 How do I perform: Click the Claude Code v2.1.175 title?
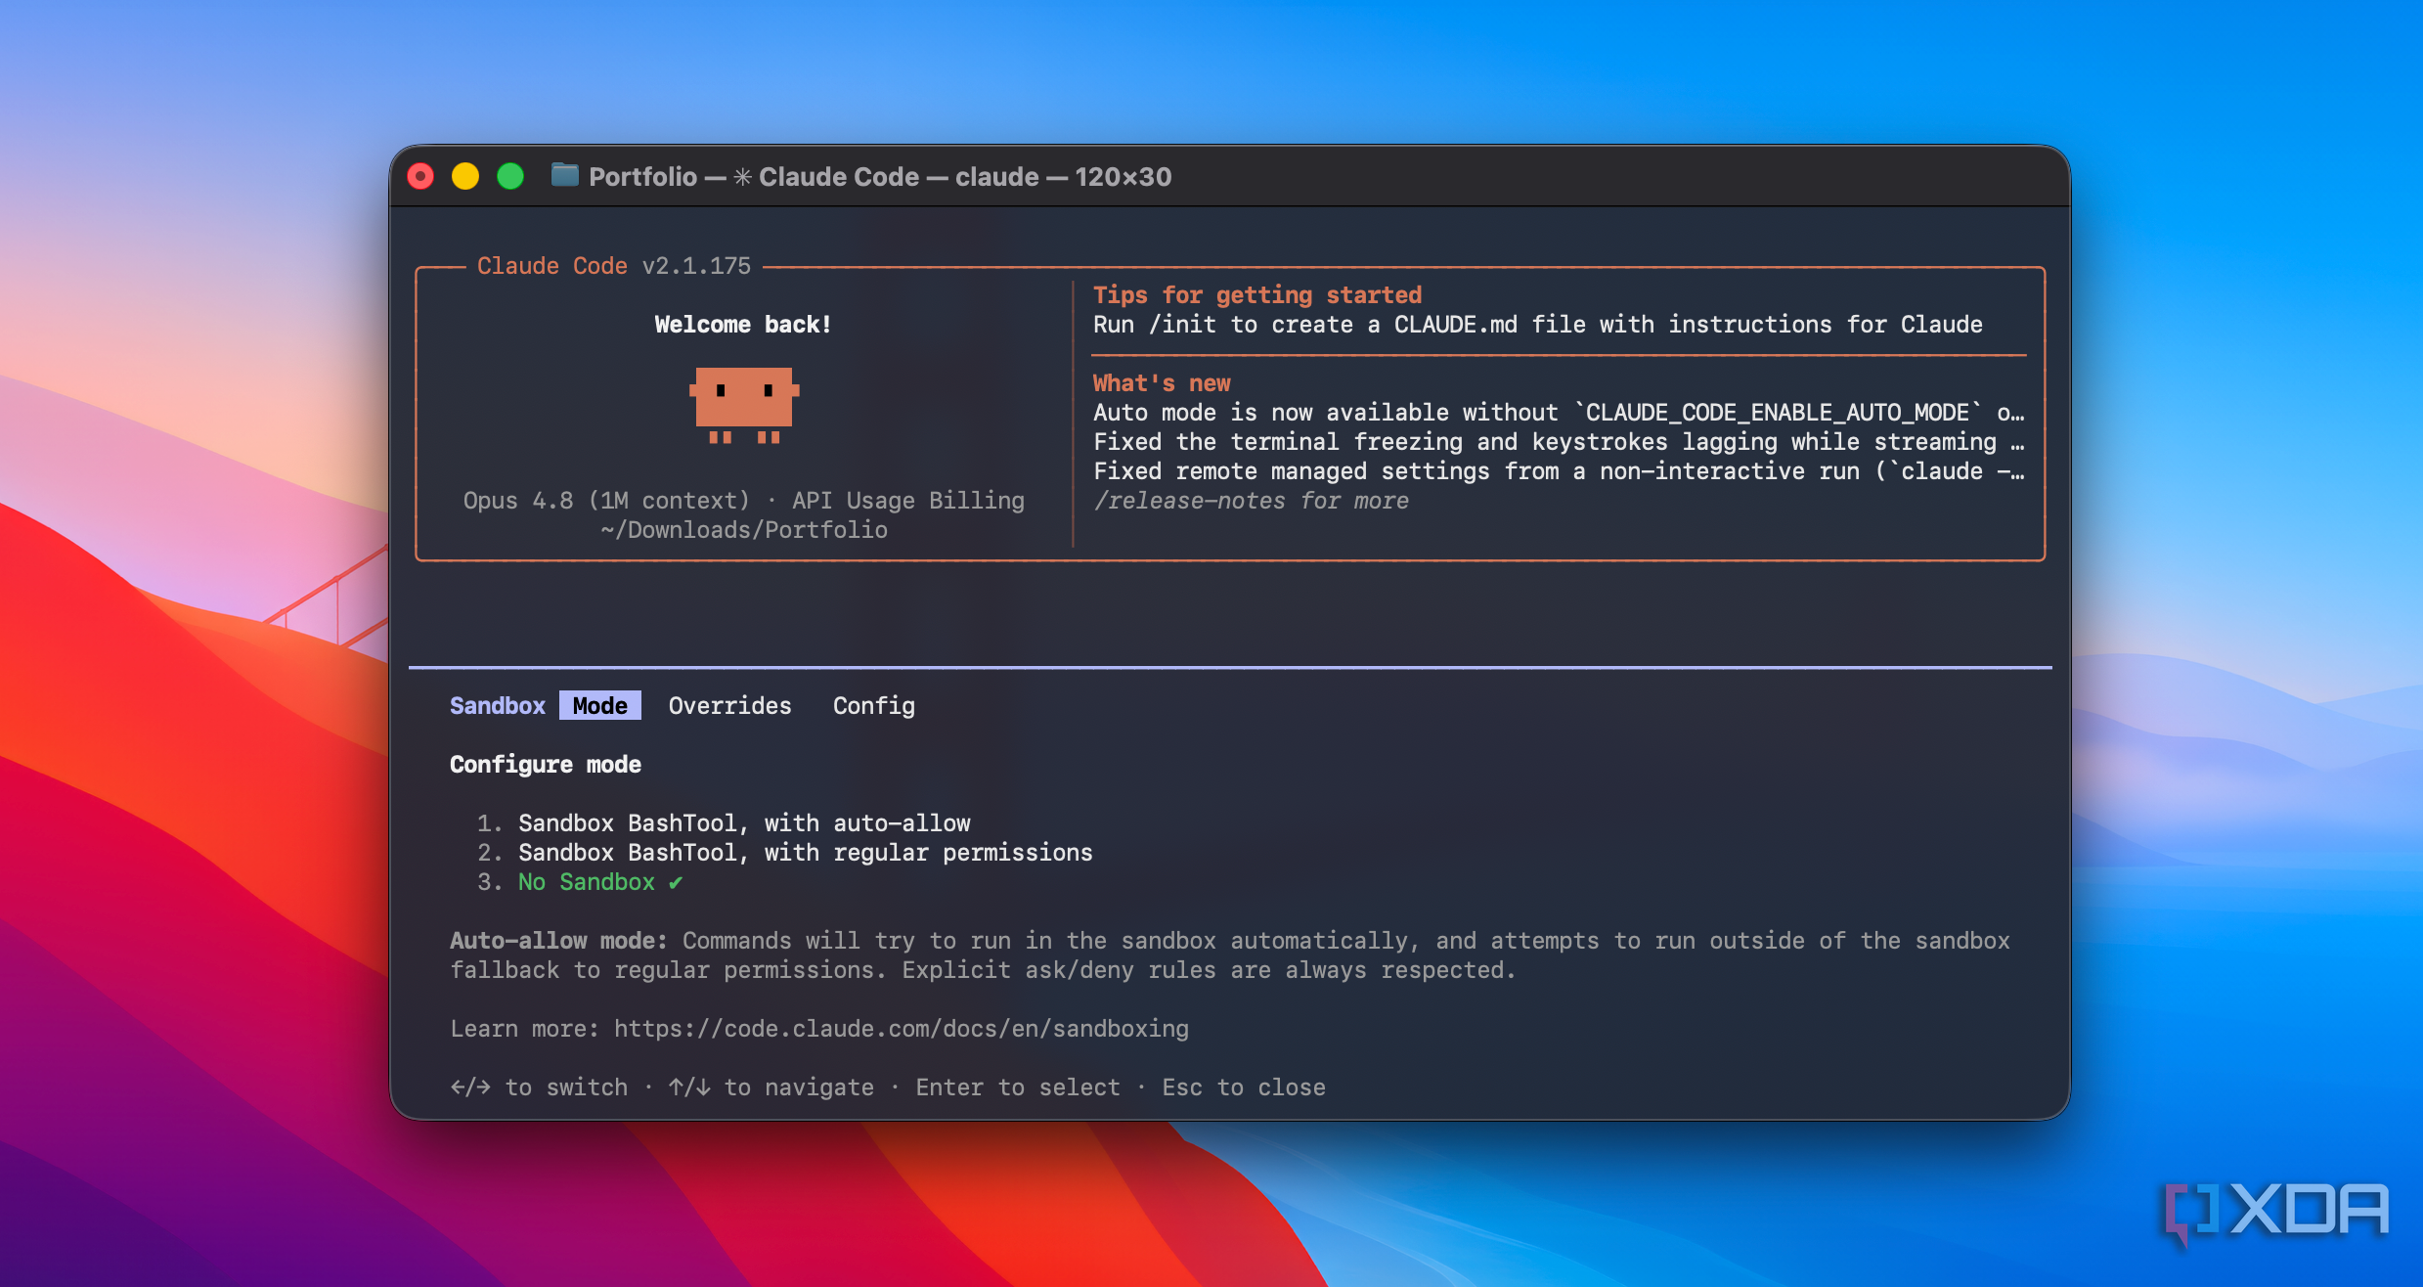[613, 266]
